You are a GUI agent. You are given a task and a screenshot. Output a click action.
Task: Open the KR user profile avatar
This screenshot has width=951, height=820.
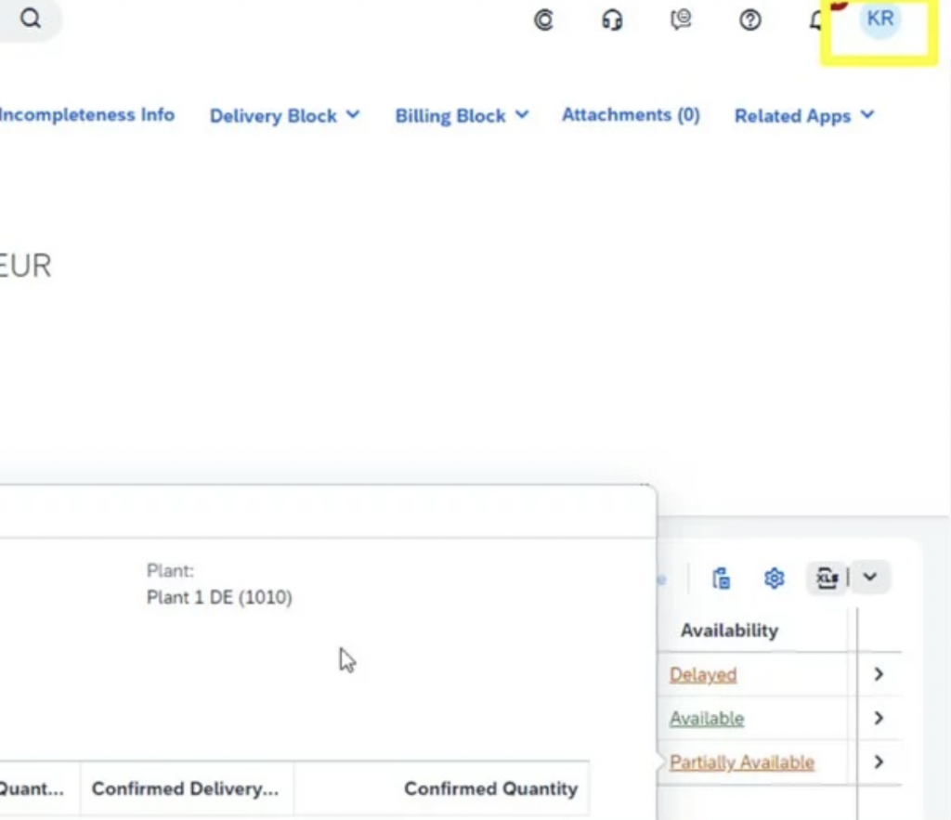[879, 20]
